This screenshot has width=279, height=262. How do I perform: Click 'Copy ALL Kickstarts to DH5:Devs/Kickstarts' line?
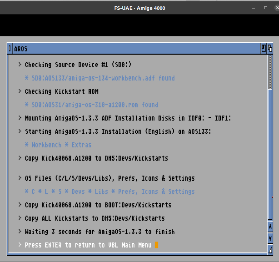tap(91, 218)
